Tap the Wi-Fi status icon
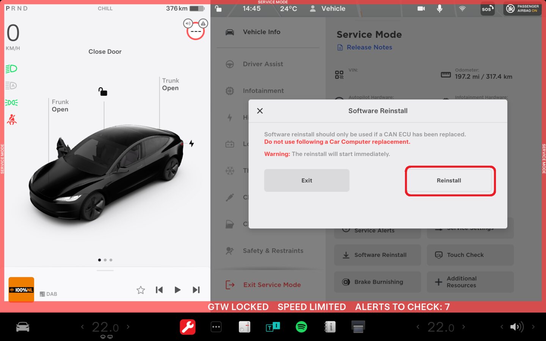This screenshot has width=546, height=341. click(462, 8)
